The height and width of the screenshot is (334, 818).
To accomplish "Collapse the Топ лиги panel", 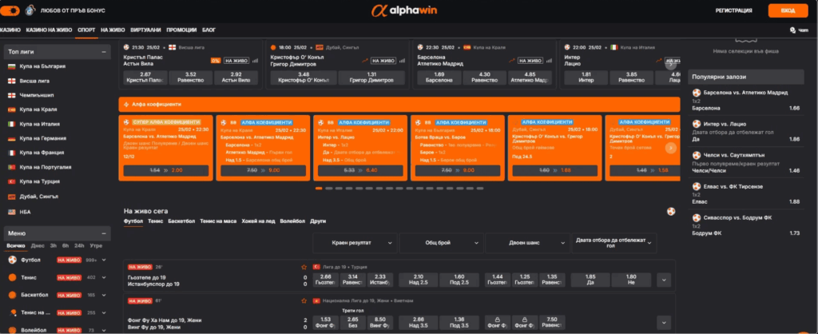I will coord(105,51).
